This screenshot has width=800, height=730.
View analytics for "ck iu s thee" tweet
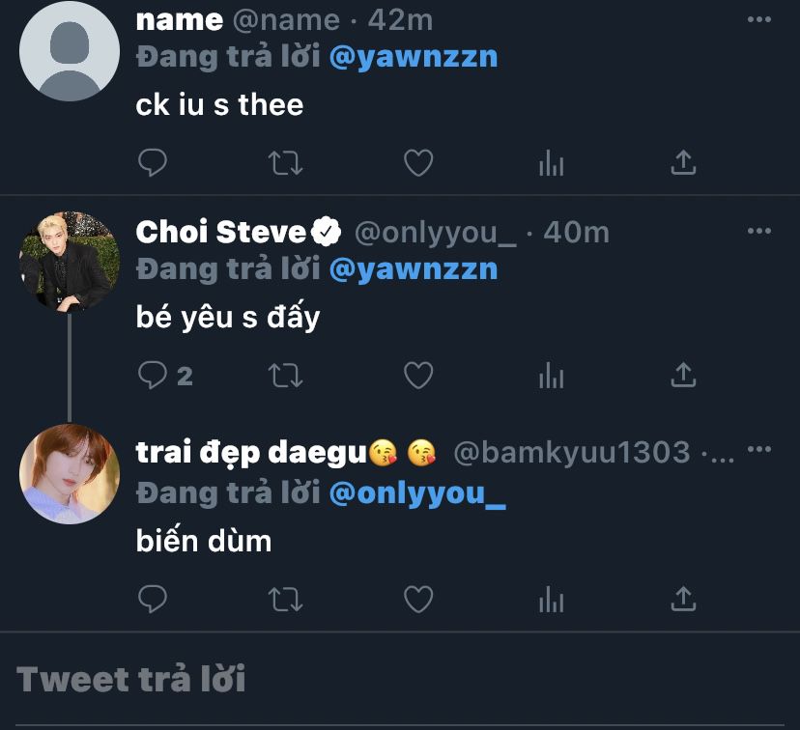pos(551,163)
